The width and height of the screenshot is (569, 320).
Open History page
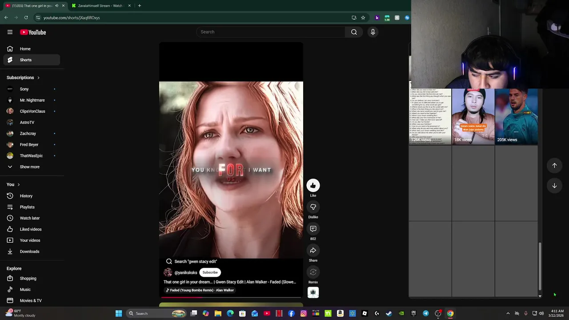click(x=31, y=196)
